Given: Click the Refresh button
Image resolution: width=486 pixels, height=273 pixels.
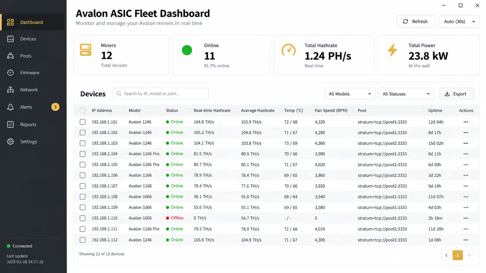Looking at the screenshot, I should tap(416, 21).
